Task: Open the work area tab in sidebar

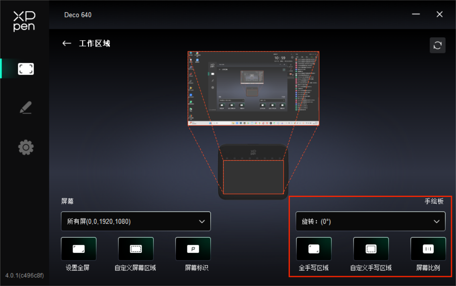Action: click(x=26, y=69)
